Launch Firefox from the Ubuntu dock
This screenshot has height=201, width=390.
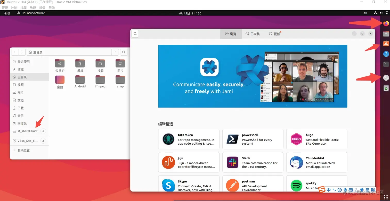click(386, 23)
